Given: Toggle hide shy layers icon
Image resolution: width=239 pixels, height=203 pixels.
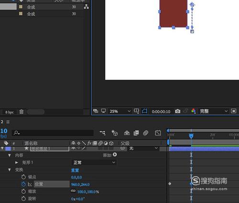Looking at the screenshot, I should (127, 133).
